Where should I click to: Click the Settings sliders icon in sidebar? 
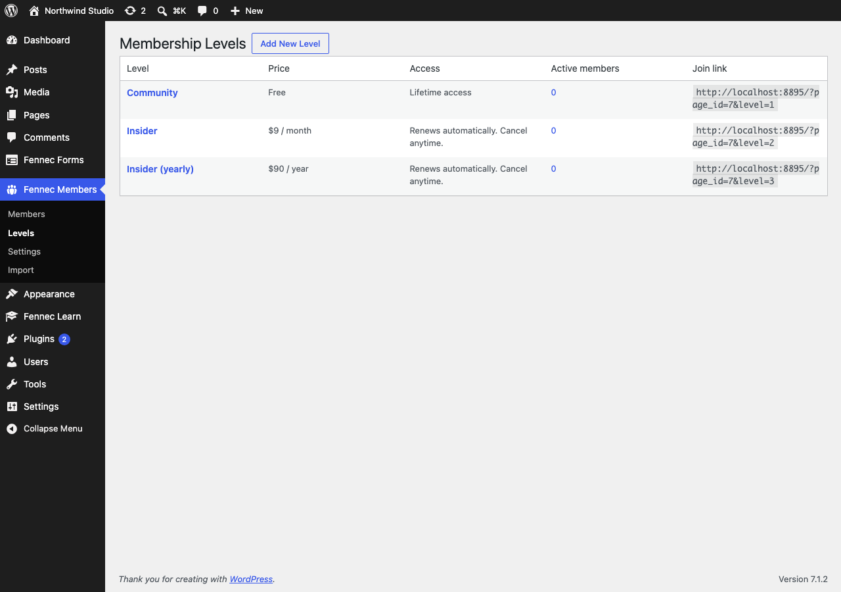point(12,407)
